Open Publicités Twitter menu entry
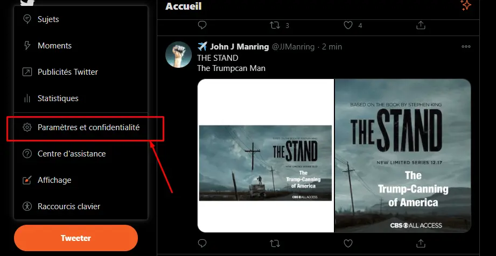 click(81, 72)
